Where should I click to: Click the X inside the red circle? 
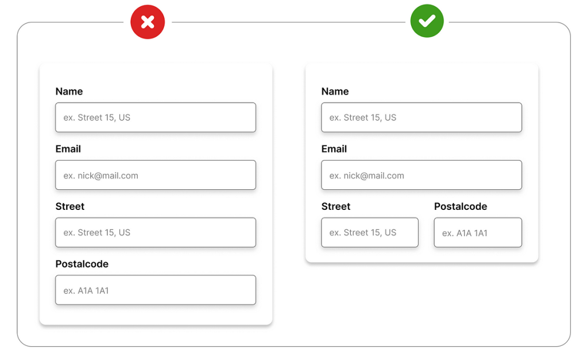(x=148, y=22)
